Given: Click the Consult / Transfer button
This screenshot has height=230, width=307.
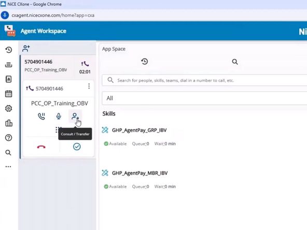Looking at the screenshot, I should [x=75, y=117].
